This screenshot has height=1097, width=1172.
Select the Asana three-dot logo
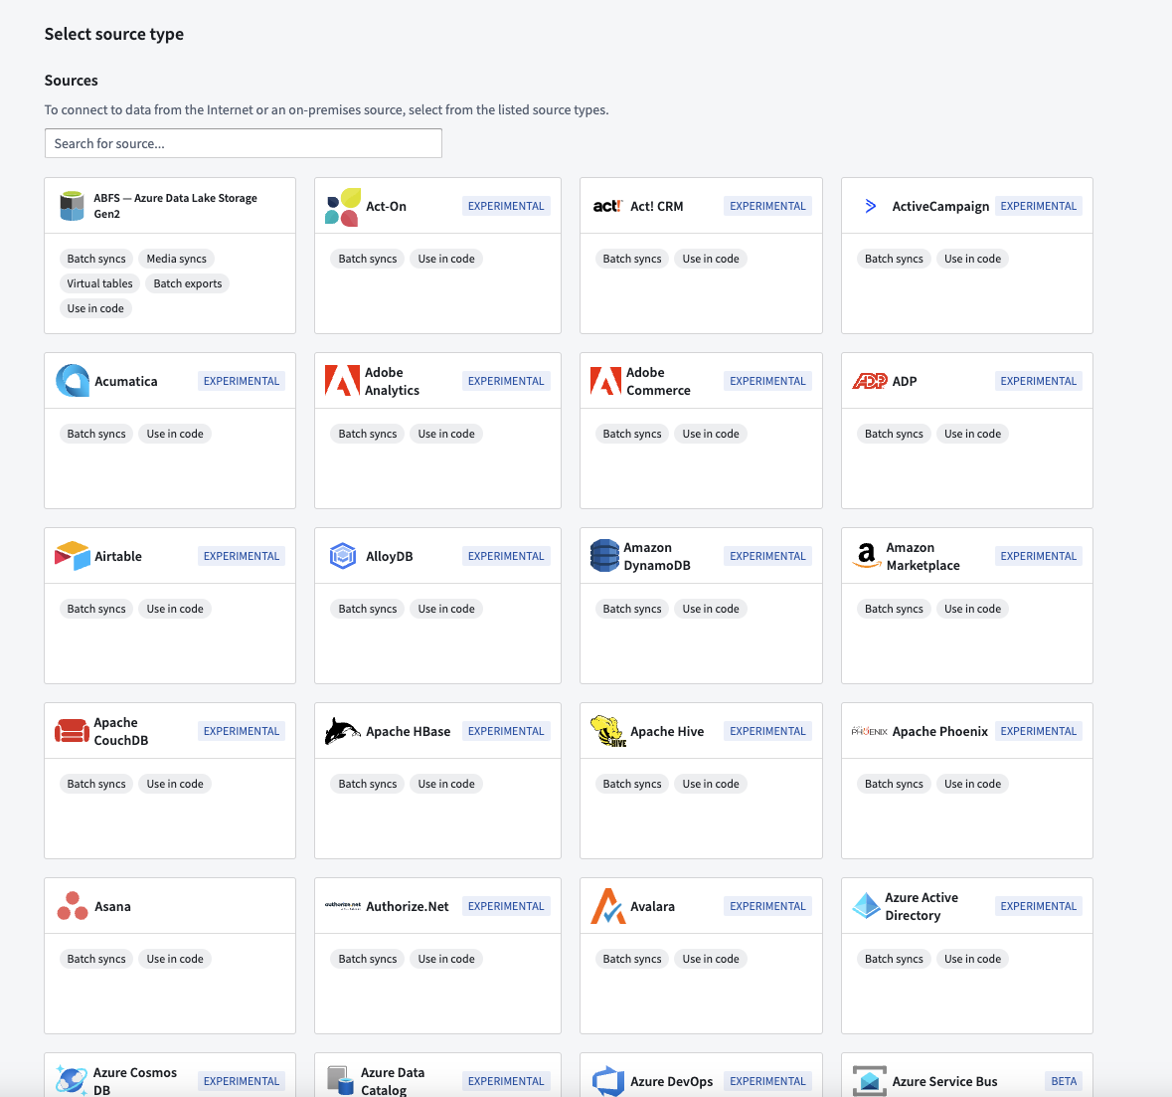tap(73, 906)
